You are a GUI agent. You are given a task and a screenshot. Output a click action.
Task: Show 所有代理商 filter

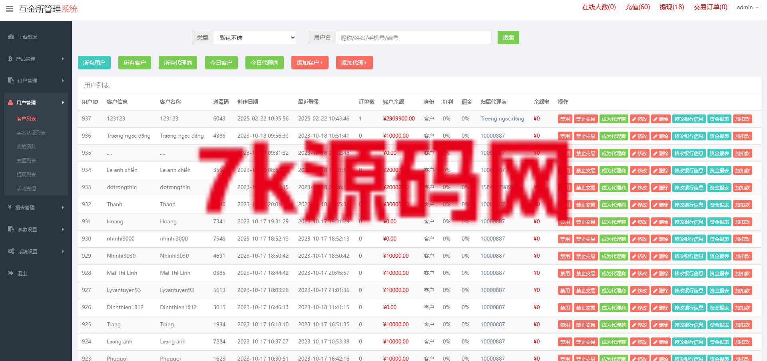pyautogui.click(x=178, y=63)
